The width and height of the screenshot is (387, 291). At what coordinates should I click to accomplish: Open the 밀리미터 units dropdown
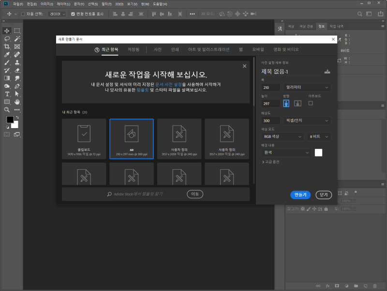307,87
